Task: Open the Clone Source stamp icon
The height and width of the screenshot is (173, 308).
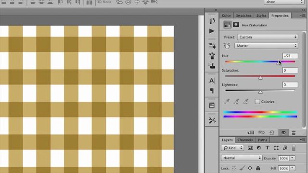Action: [212, 66]
